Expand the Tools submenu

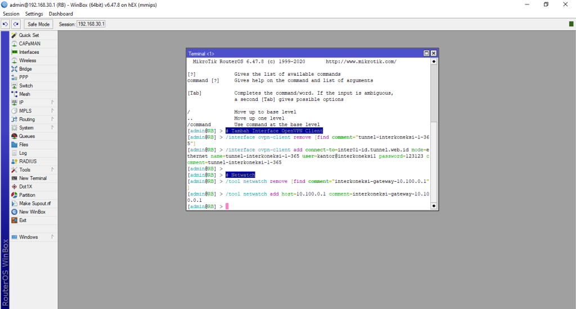(x=52, y=170)
